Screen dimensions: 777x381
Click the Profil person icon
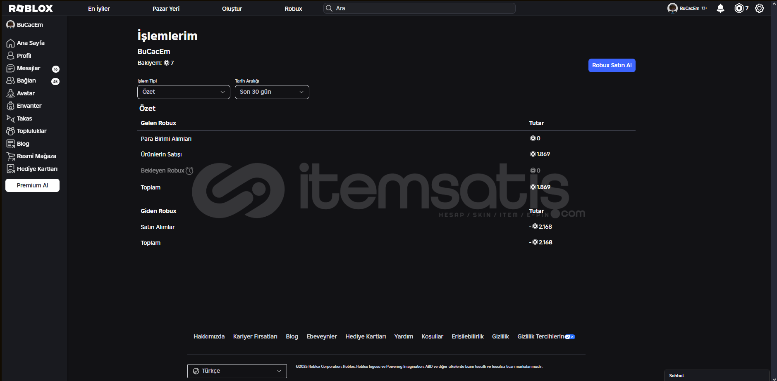(11, 56)
